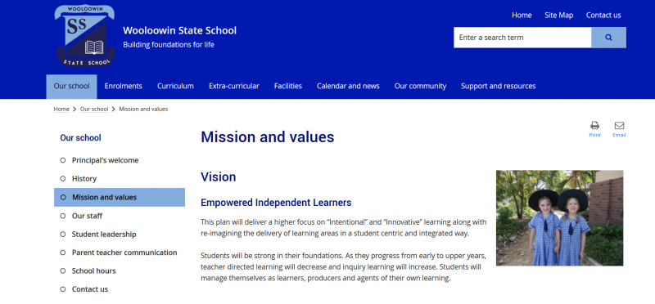Click the magnifier search button
Screen dimensions: 655x304
[608, 38]
